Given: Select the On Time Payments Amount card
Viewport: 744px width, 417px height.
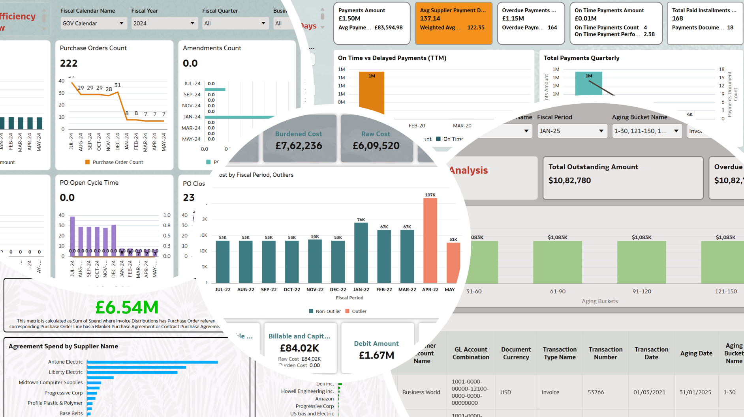Looking at the screenshot, I should pyautogui.click(x=616, y=23).
